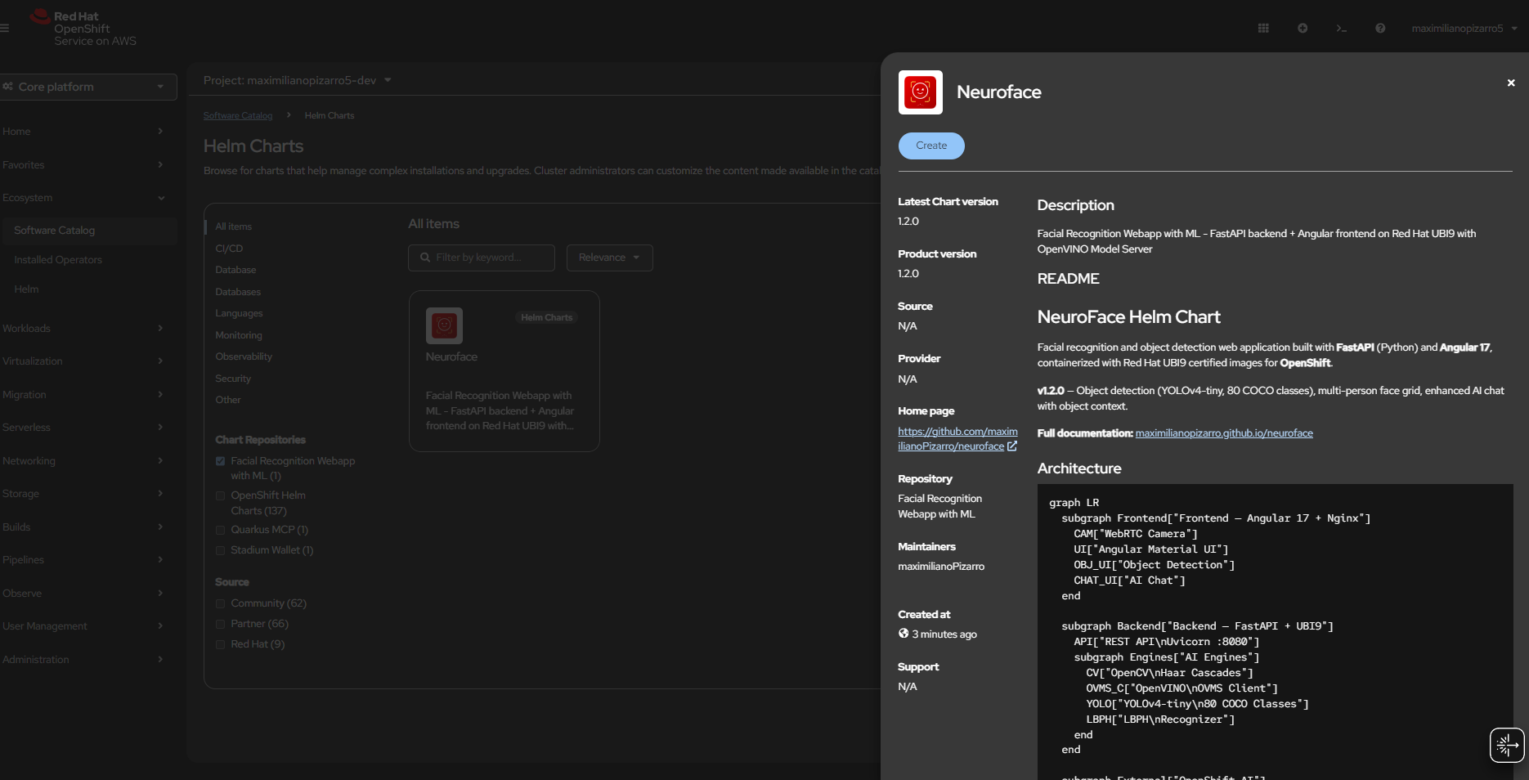This screenshot has width=1529, height=780.
Task: Click the floating assistant icon at bottom right
Action: click(x=1506, y=745)
